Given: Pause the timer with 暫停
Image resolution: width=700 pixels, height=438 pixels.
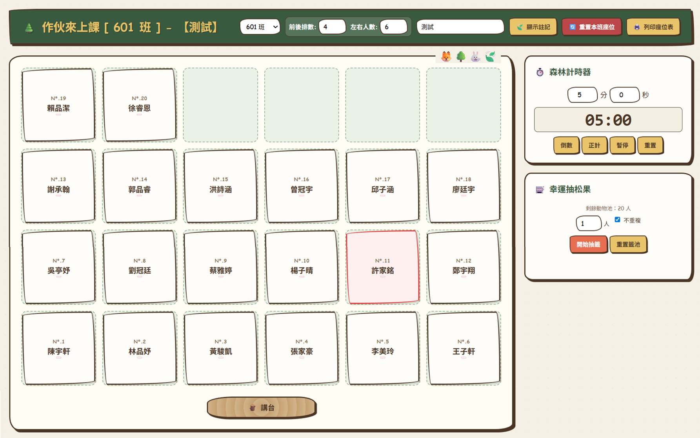Looking at the screenshot, I should click(622, 145).
